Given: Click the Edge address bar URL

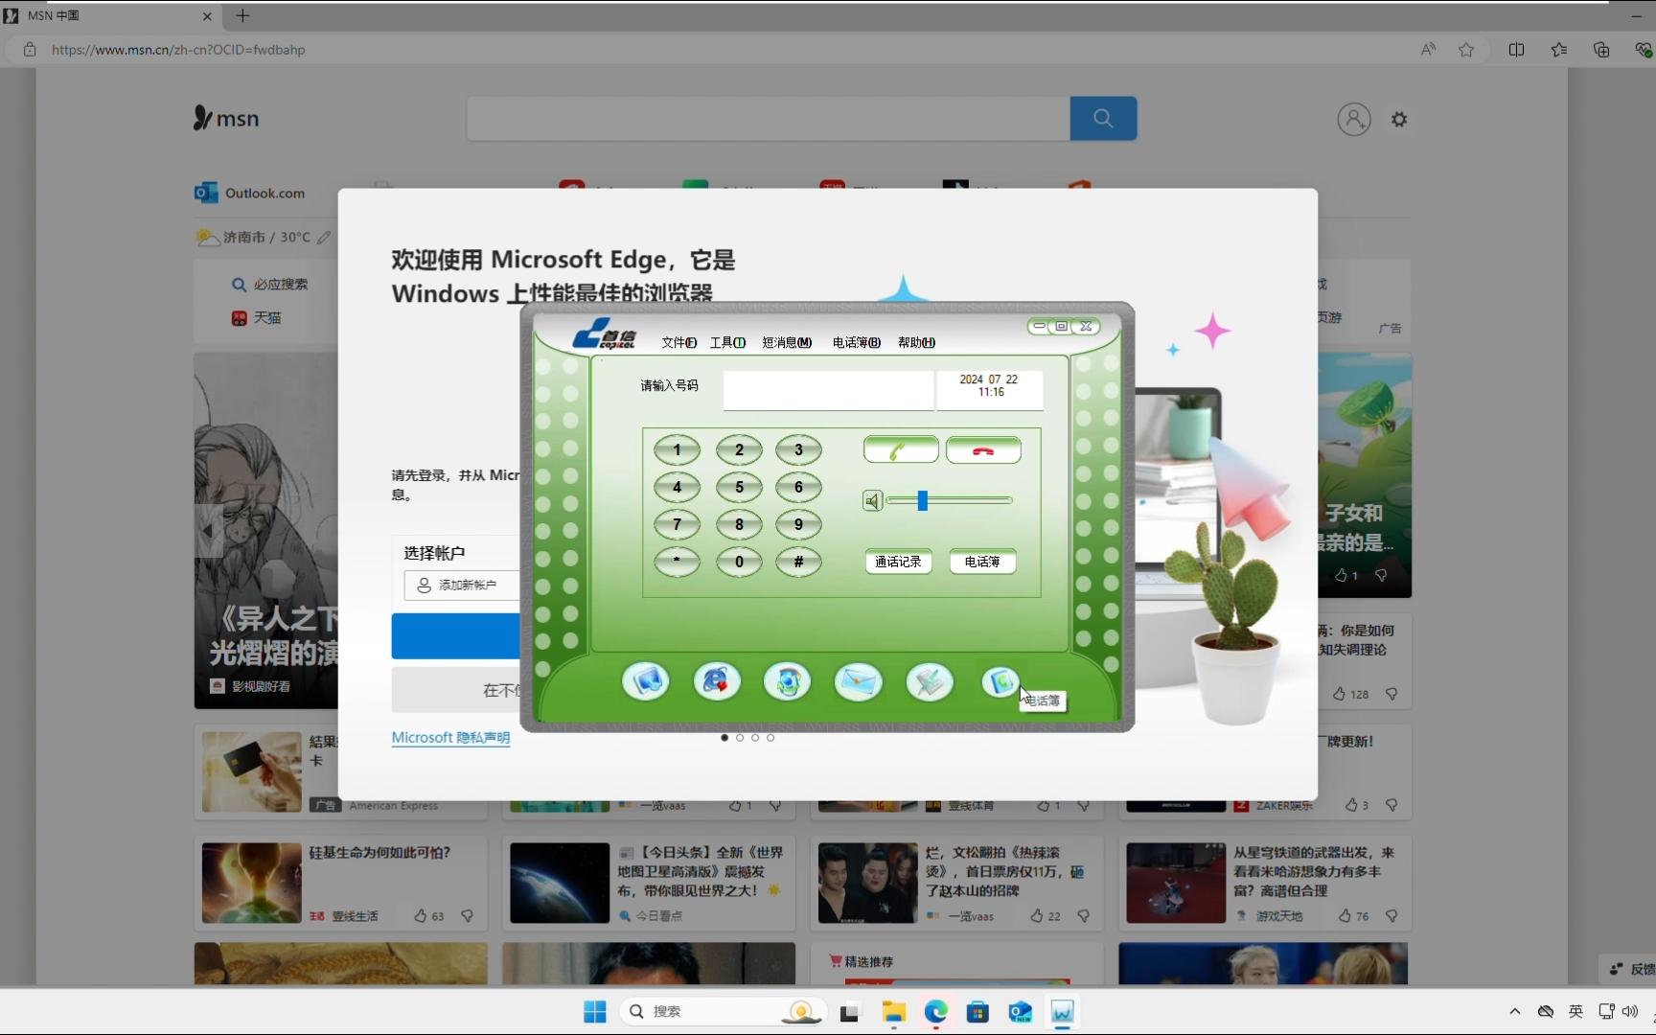Looking at the screenshot, I should click(178, 50).
